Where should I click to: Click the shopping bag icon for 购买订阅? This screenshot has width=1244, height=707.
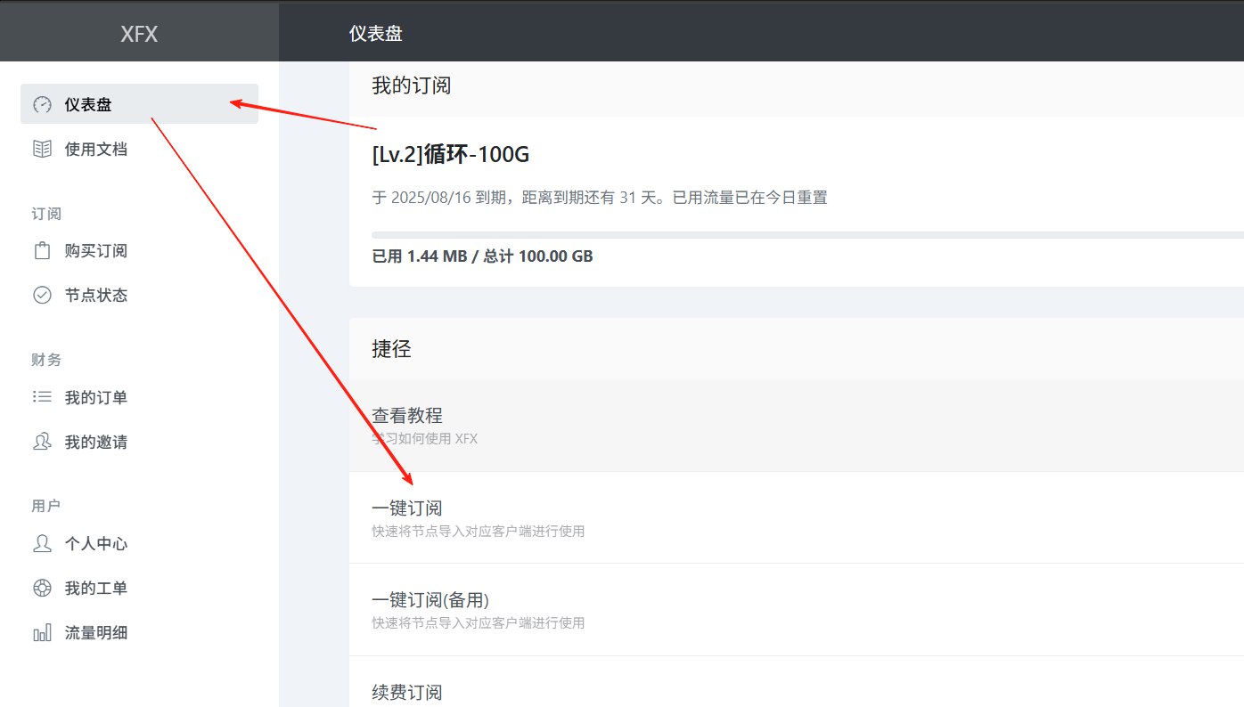click(x=42, y=250)
